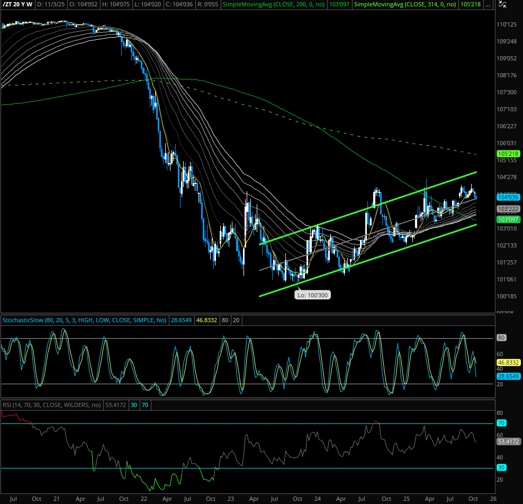
Task: Click the cyan 70 RSI axis bubble
Action: [501, 423]
